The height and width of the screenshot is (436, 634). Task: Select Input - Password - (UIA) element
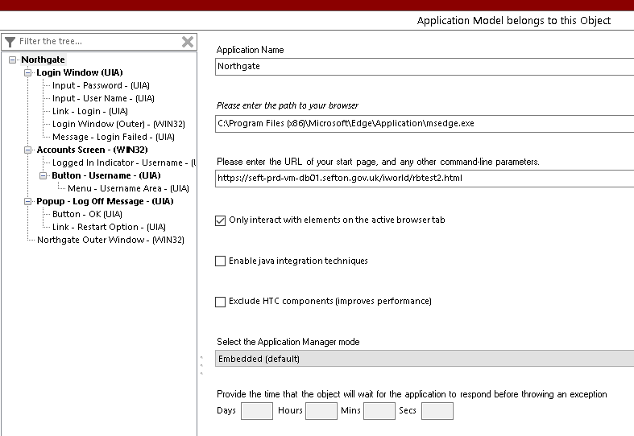[x=101, y=85]
